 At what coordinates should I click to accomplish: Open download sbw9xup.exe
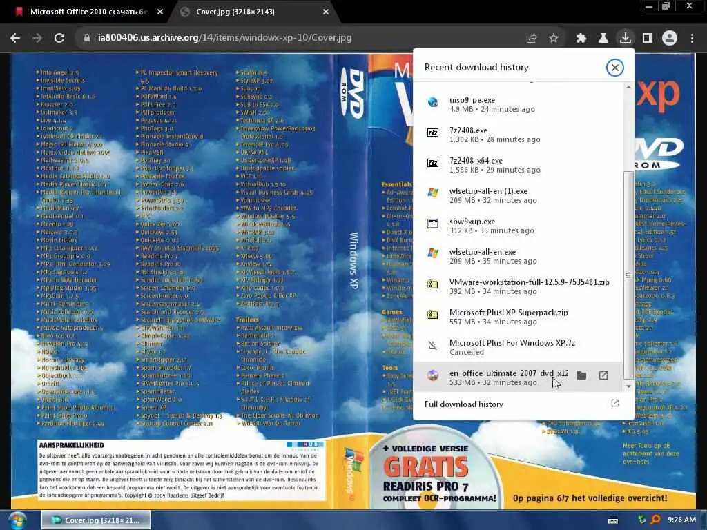pyautogui.click(x=517, y=226)
